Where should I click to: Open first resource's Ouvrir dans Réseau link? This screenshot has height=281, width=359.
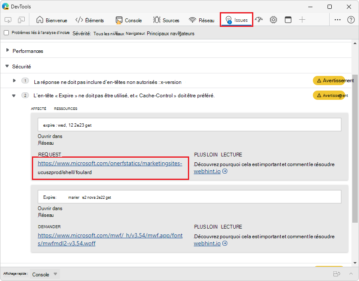point(50,140)
